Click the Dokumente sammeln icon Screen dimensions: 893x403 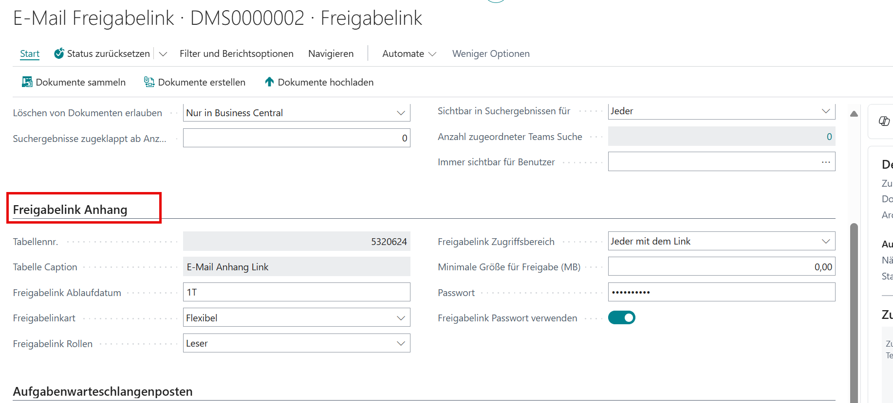(x=27, y=82)
